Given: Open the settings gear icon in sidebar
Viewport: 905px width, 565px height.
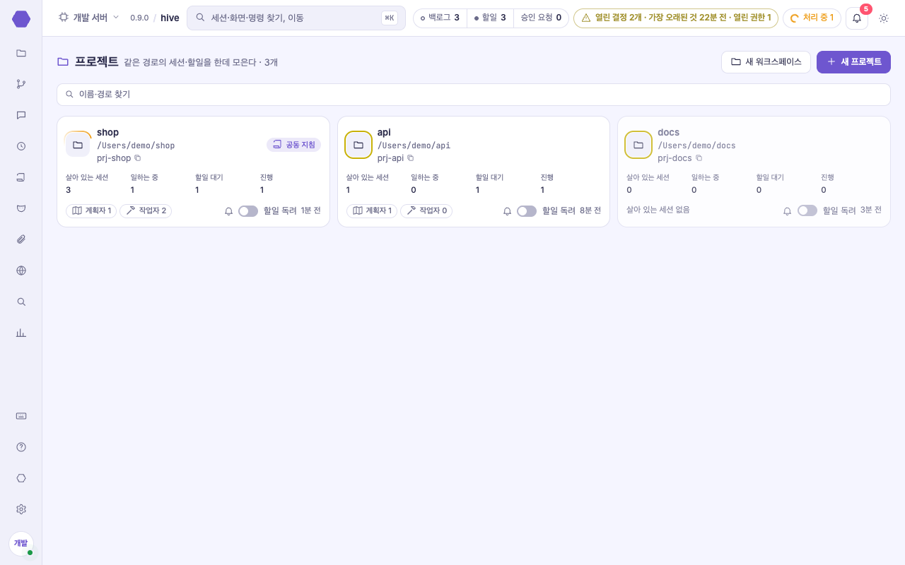Looking at the screenshot, I should point(21,509).
